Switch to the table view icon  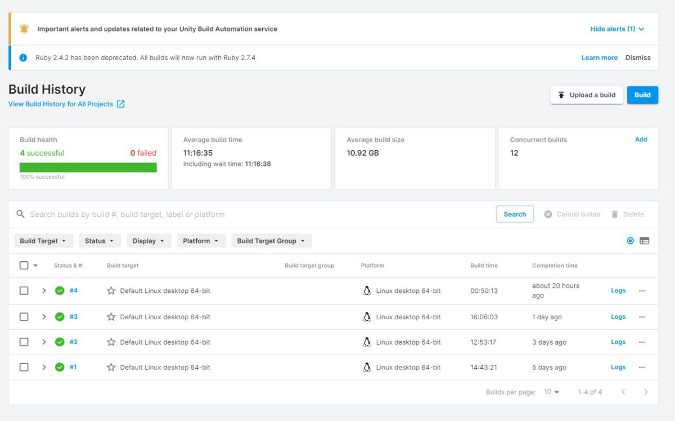(645, 241)
